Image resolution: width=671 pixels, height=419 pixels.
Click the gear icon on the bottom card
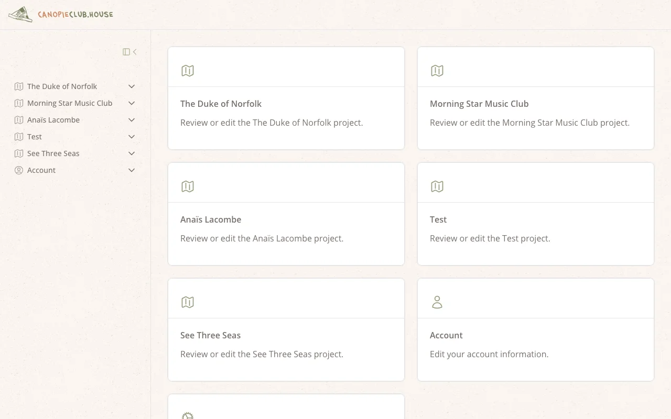point(188,415)
